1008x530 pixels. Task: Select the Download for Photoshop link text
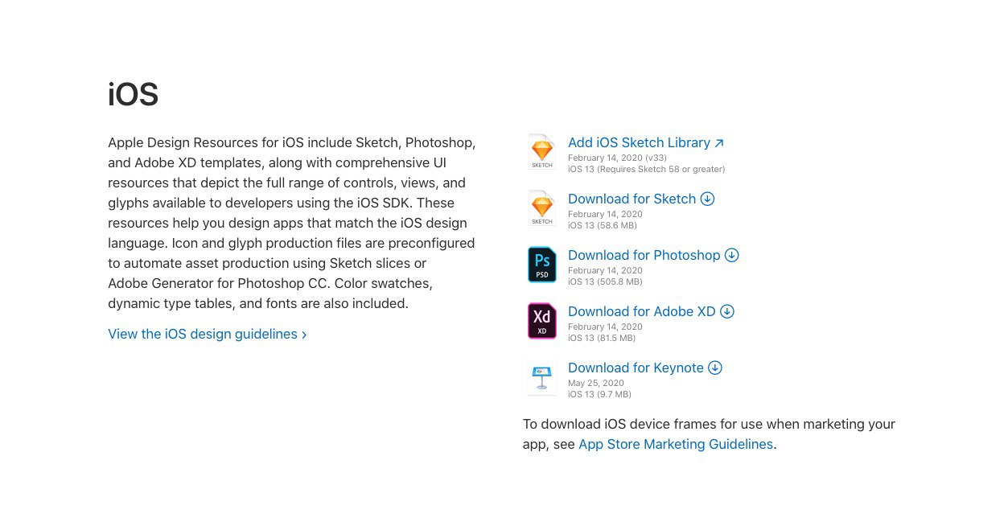(644, 255)
